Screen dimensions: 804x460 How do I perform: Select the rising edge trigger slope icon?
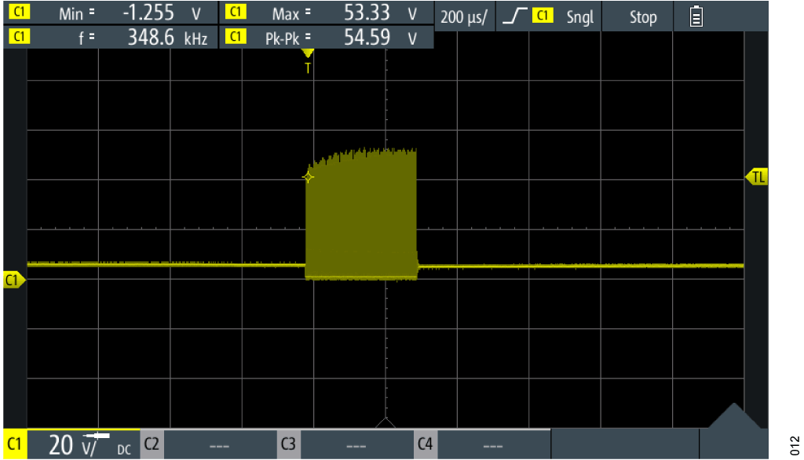click(514, 16)
